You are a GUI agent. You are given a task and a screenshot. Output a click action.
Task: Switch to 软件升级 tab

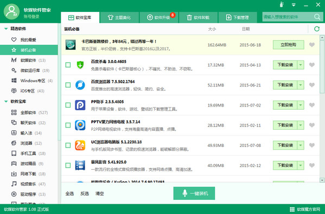click(x=159, y=17)
